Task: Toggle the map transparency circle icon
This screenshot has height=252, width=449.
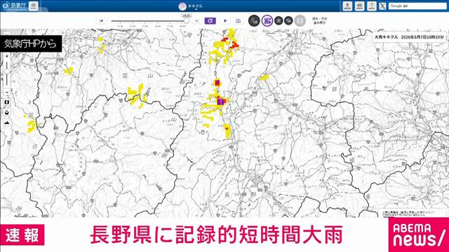Action: 7,113
